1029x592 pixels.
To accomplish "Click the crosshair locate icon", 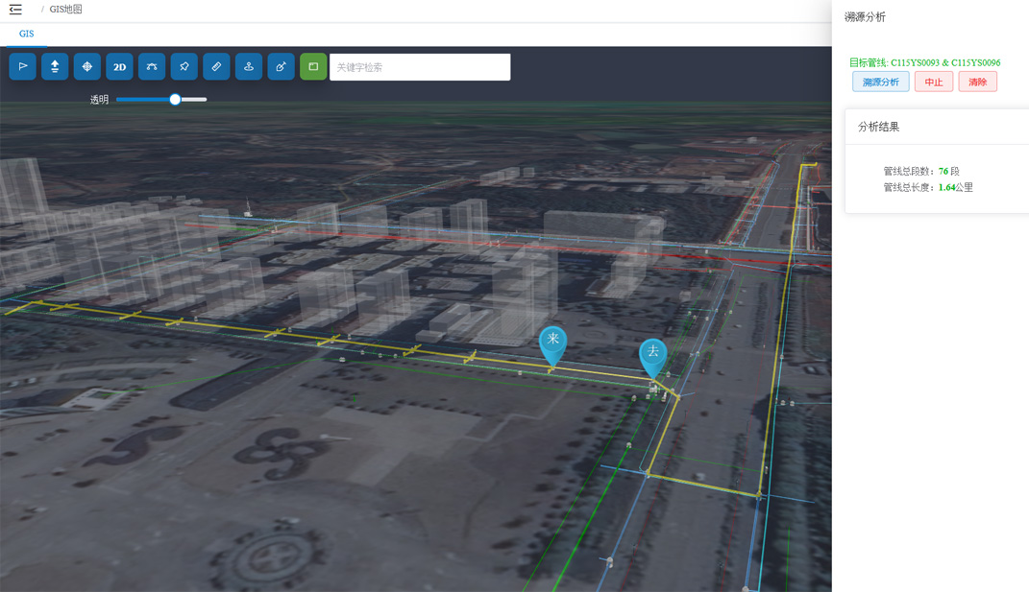I will pyautogui.click(x=87, y=66).
